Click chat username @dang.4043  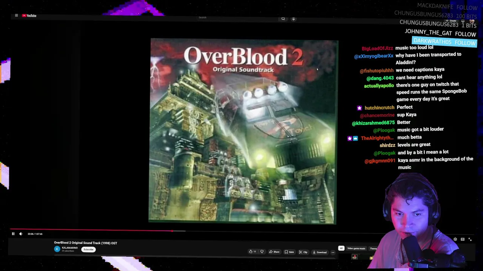click(x=380, y=78)
